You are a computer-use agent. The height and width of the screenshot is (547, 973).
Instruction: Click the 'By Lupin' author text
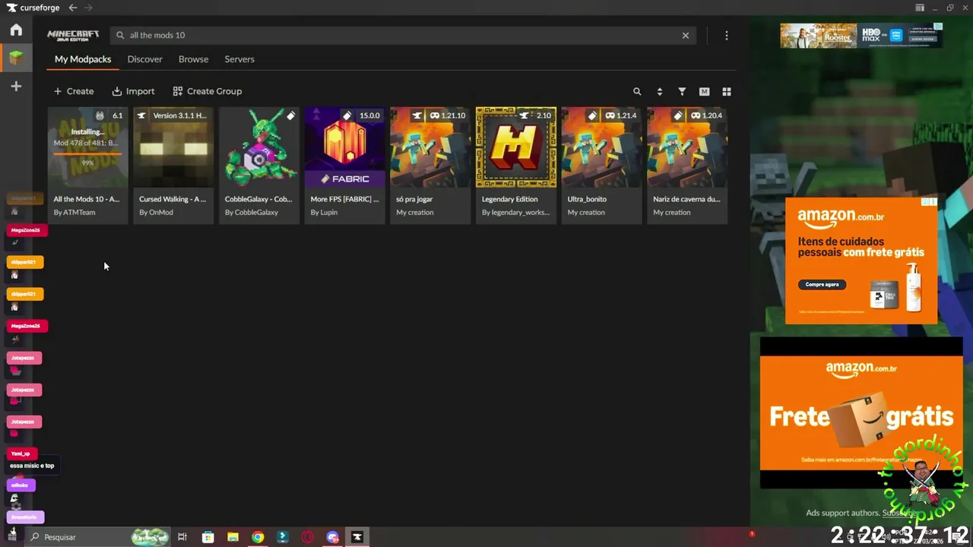[x=325, y=213]
